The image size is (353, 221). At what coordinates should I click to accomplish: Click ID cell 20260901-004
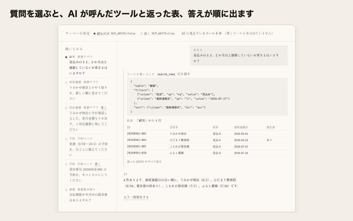[137, 140]
